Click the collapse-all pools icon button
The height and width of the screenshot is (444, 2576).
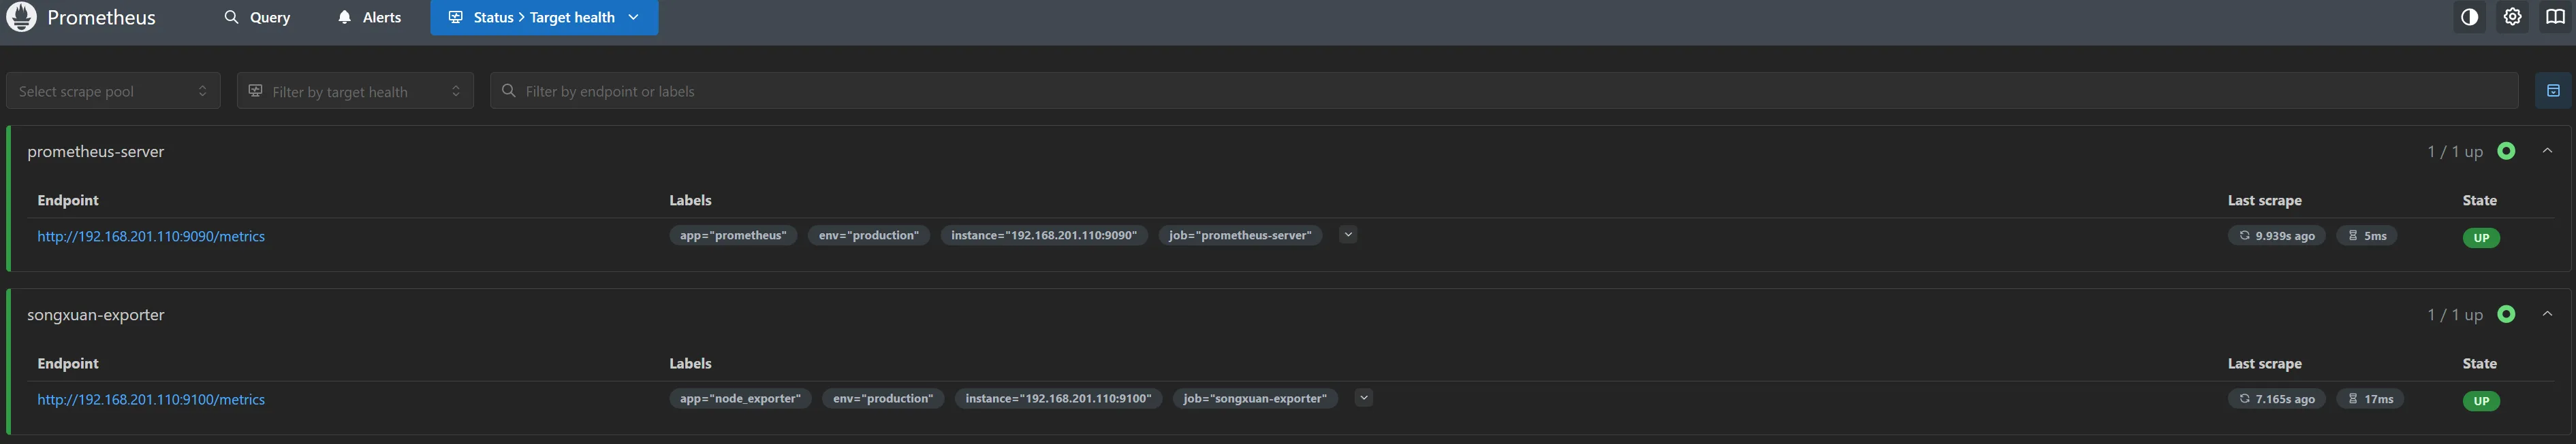[x=2553, y=91]
